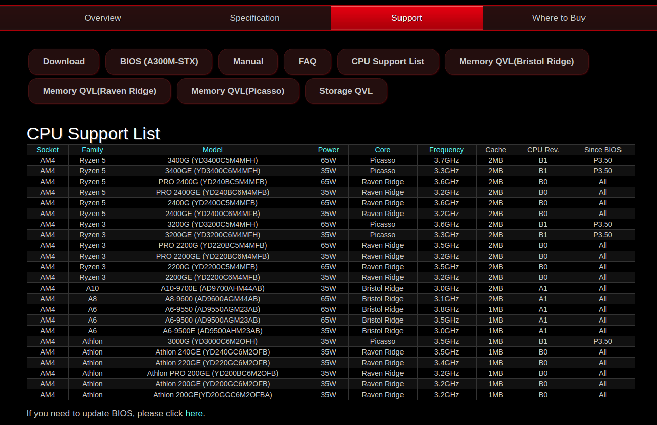Click the Model column header
The height and width of the screenshot is (425, 657).
212,150
